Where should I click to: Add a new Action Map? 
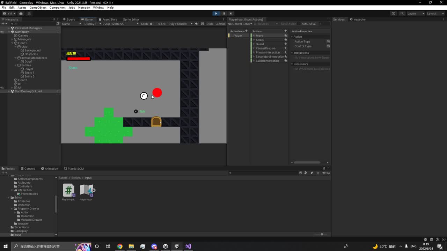coord(246,31)
